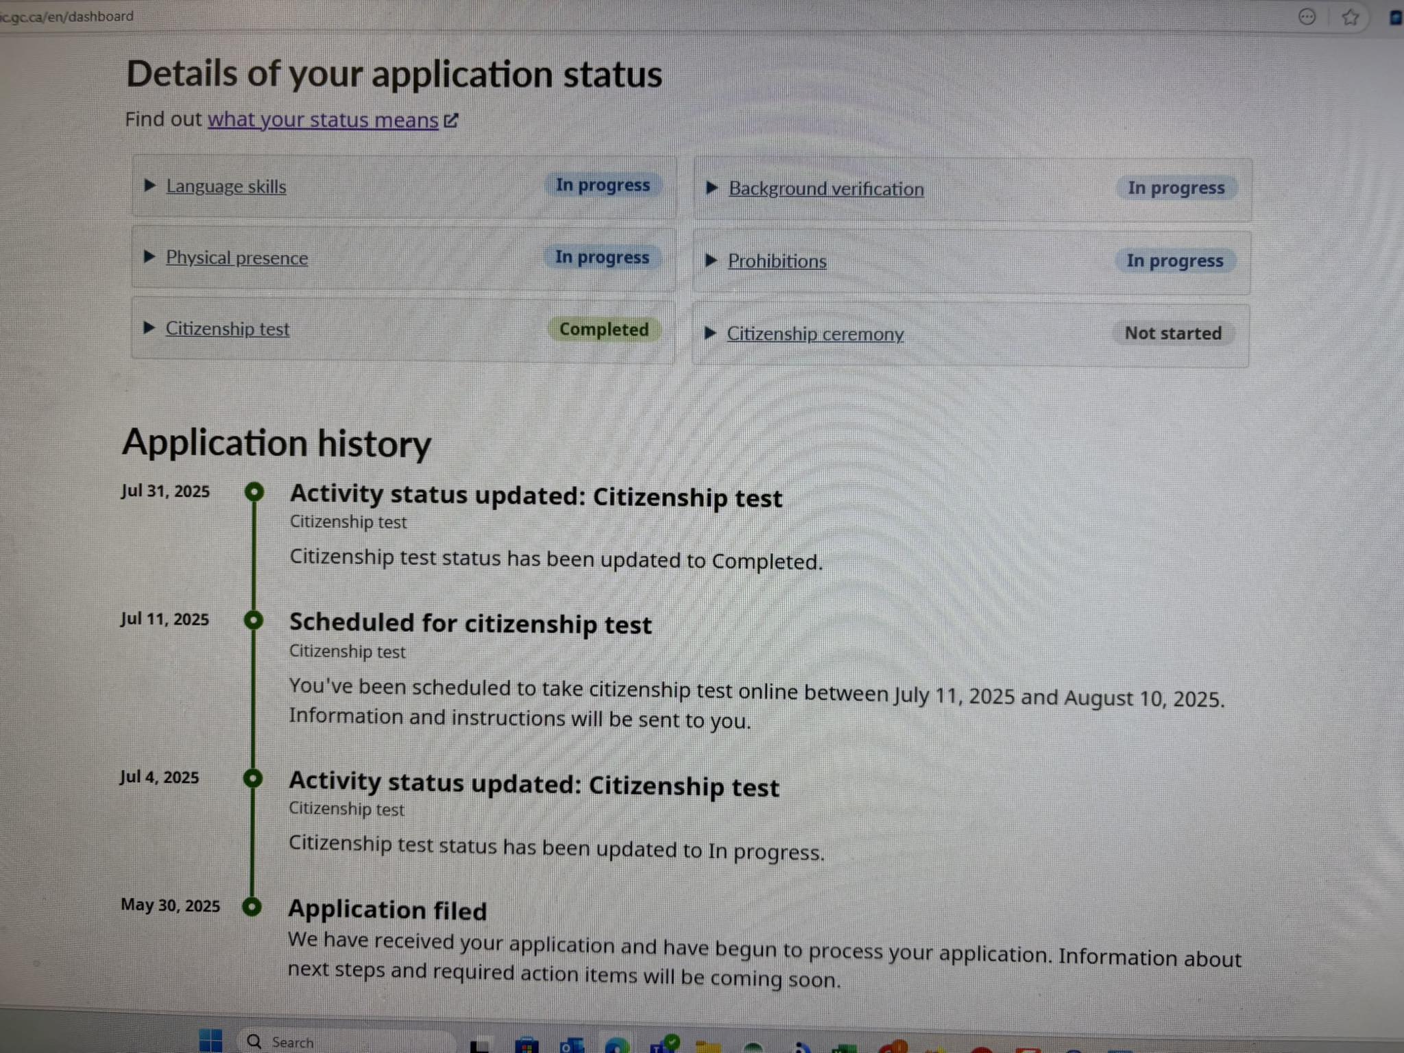Click the Background verification link
The width and height of the screenshot is (1404, 1053).
[x=826, y=189]
